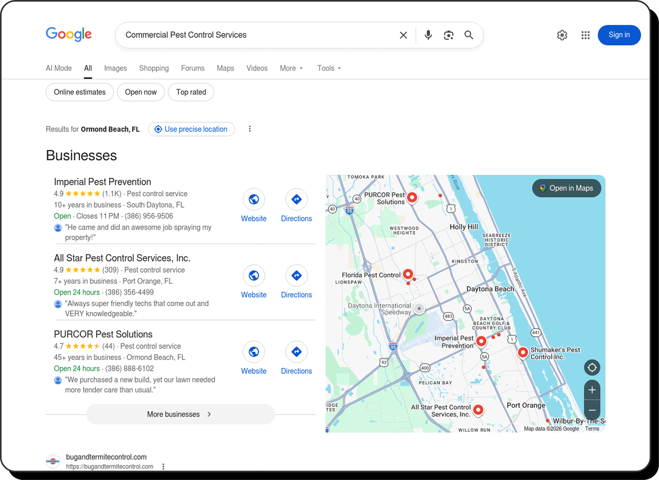
Task: Click Imperial Pest Prevention Website globe icon
Action: tap(254, 199)
